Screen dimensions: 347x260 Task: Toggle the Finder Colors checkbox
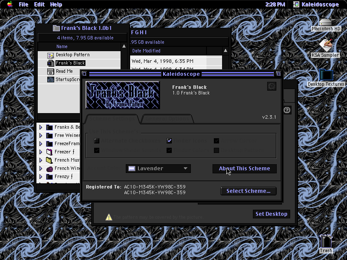coord(169,150)
